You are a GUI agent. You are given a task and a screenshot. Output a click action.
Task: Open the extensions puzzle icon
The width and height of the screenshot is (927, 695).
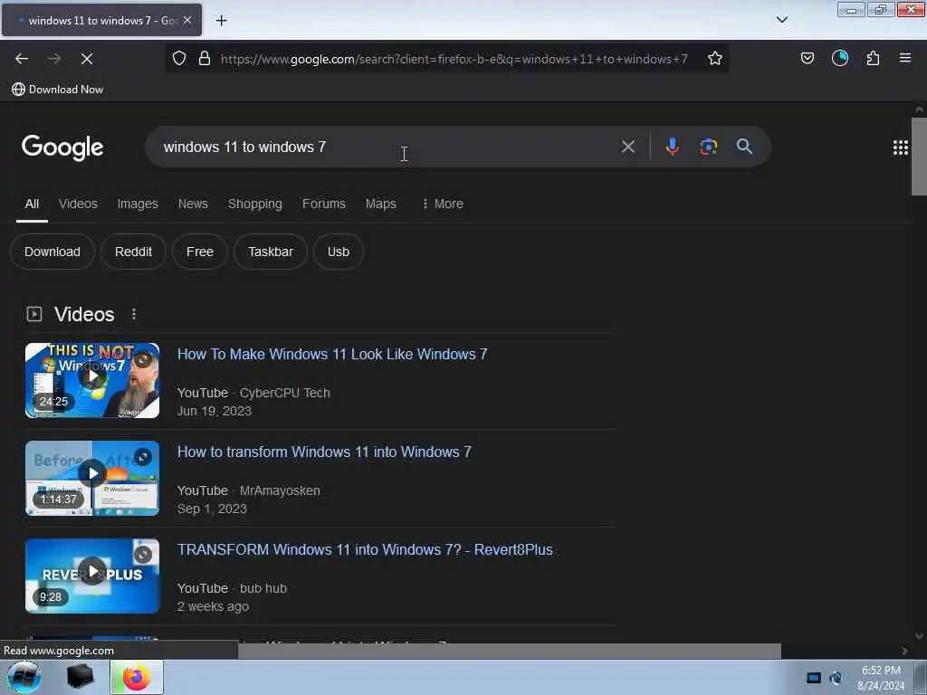coord(873,58)
